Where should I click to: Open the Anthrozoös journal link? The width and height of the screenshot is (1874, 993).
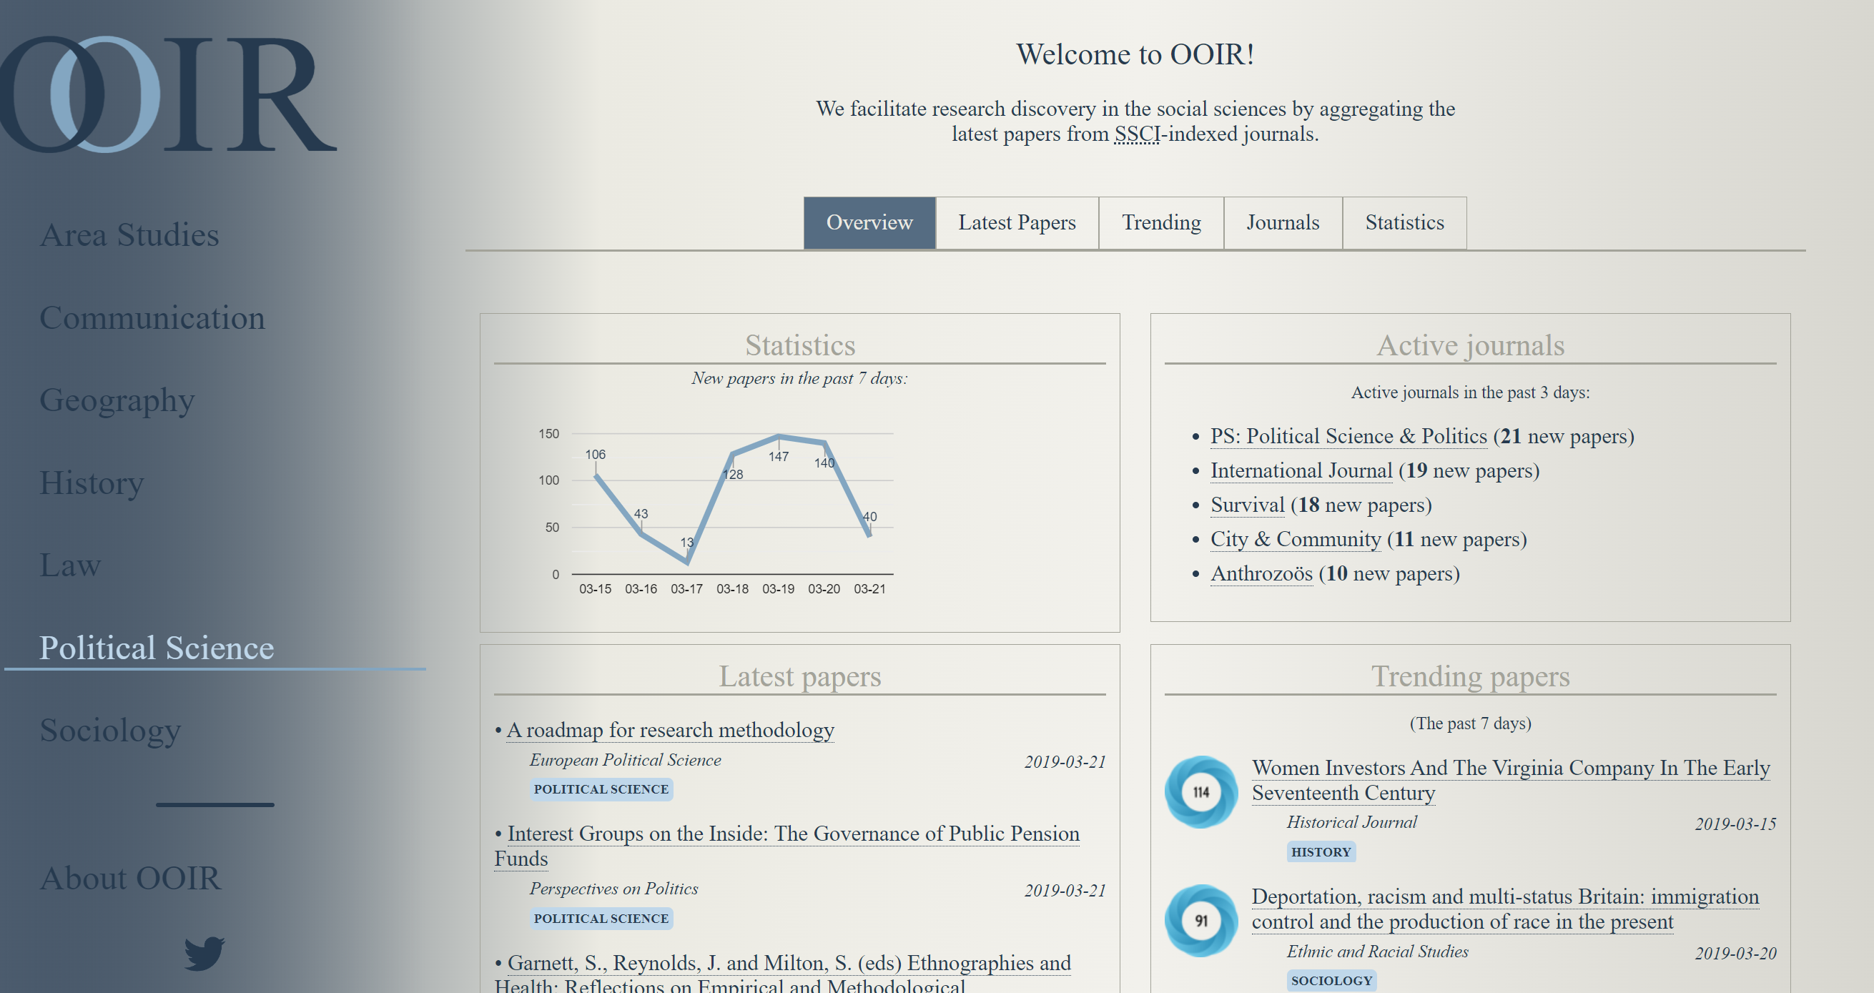pos(1261,573)
